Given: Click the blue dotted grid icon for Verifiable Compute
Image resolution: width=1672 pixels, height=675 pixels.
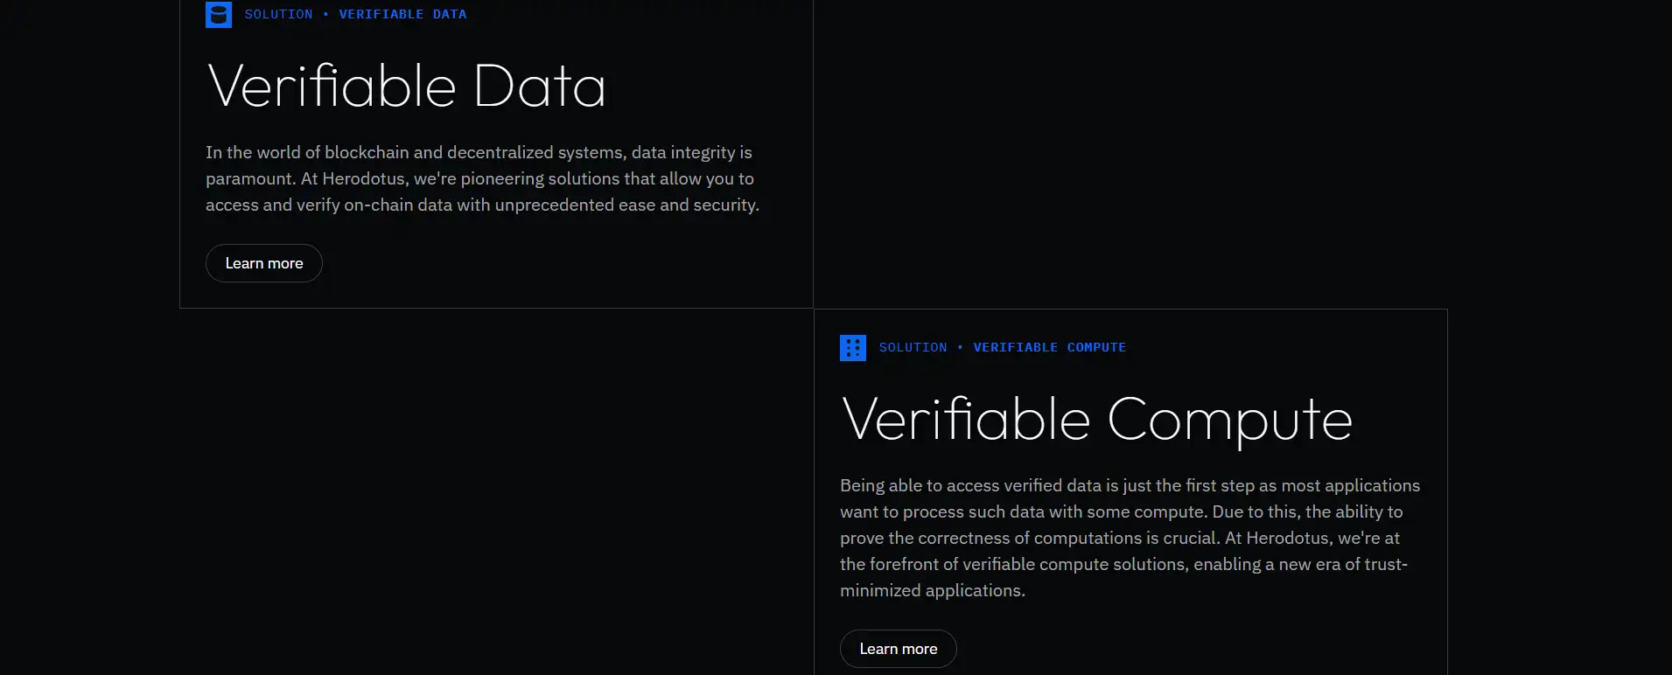Looking at the screenshot, I should pyautogui.click(x=853, y=348).
